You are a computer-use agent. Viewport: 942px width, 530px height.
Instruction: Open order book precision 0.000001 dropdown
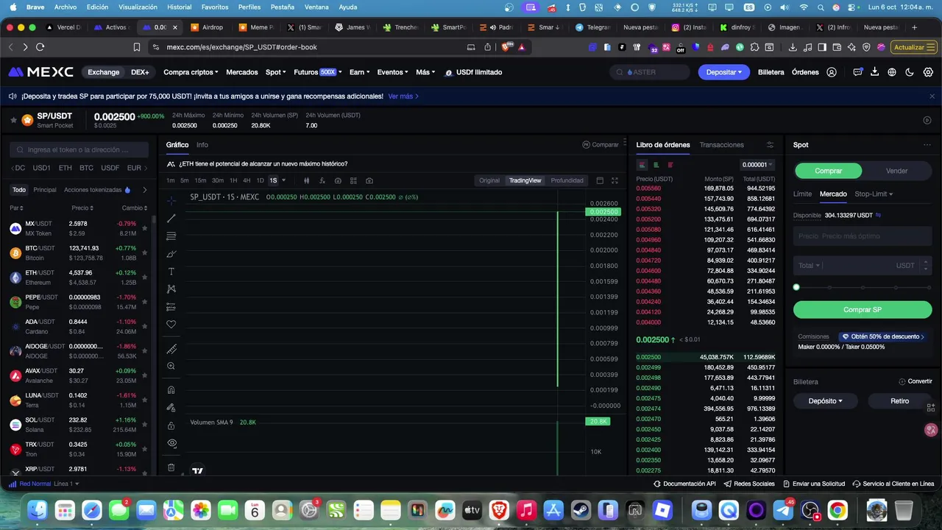[757, 165]
